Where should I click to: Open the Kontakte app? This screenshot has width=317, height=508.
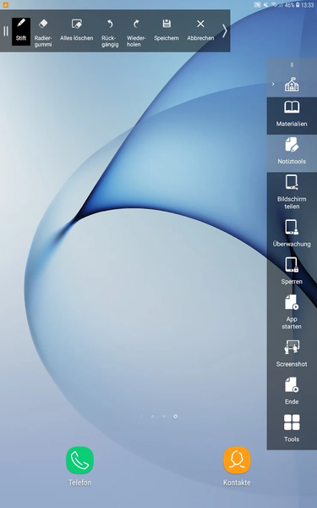237,467
